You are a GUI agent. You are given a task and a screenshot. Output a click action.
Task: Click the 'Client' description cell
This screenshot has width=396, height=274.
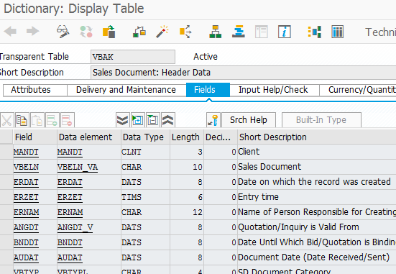[x=317, y=152]
